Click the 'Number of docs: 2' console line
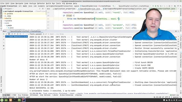The width and height of the screenshot is (182, 102). (x=38, y=79)
